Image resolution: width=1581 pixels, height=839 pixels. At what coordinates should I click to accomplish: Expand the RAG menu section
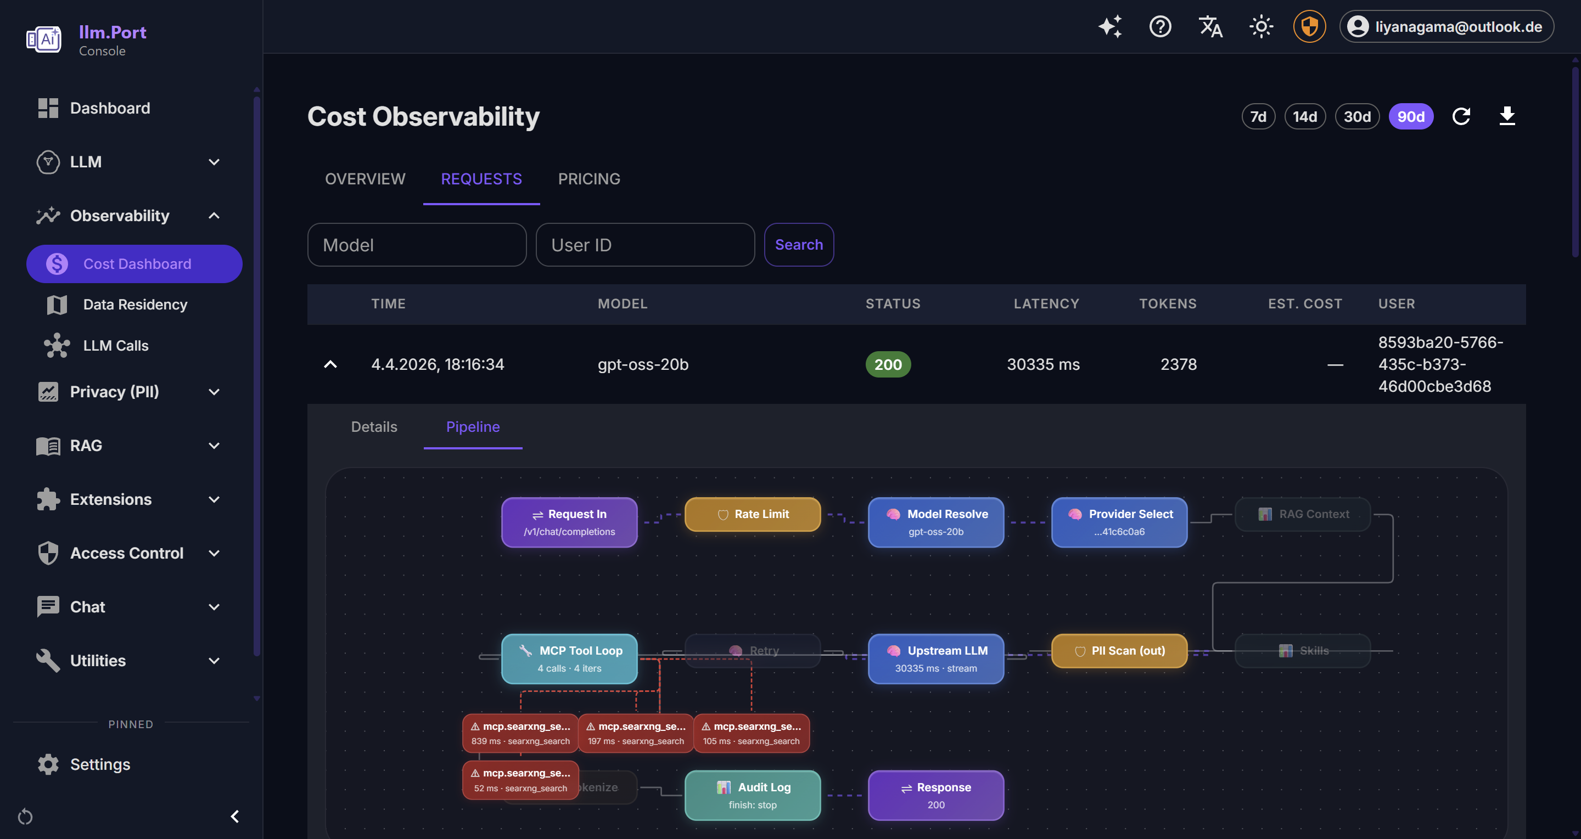[214, 446]
